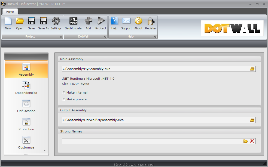Maximize the DotWall Obfuscator window
The image size is (268, 167).
click(x=257, y=4)
